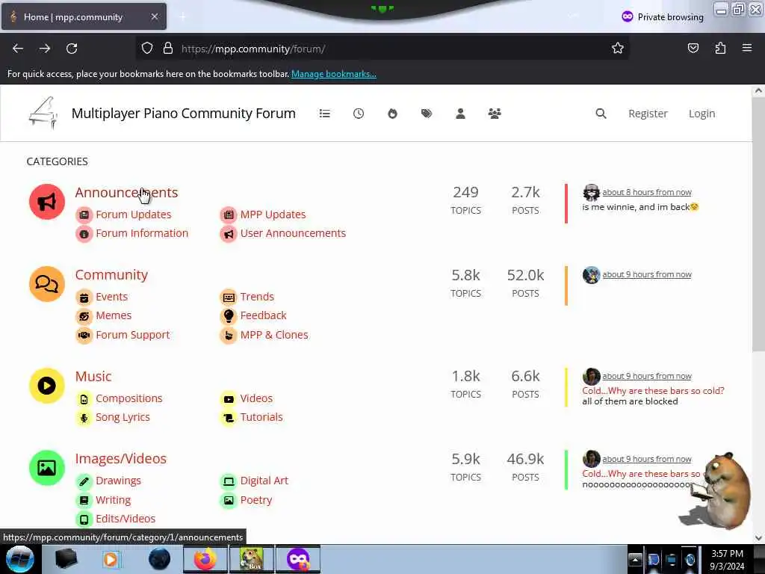Open the Windows Start orb
The height and width of the screenshot is (574, 765).
coord(20,559)
